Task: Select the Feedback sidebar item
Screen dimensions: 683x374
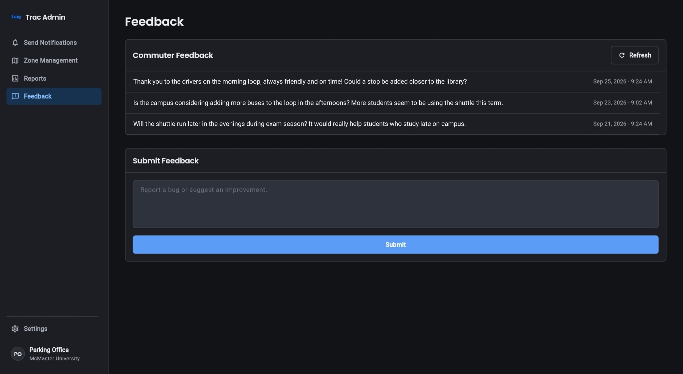Action: pos(54,96)
